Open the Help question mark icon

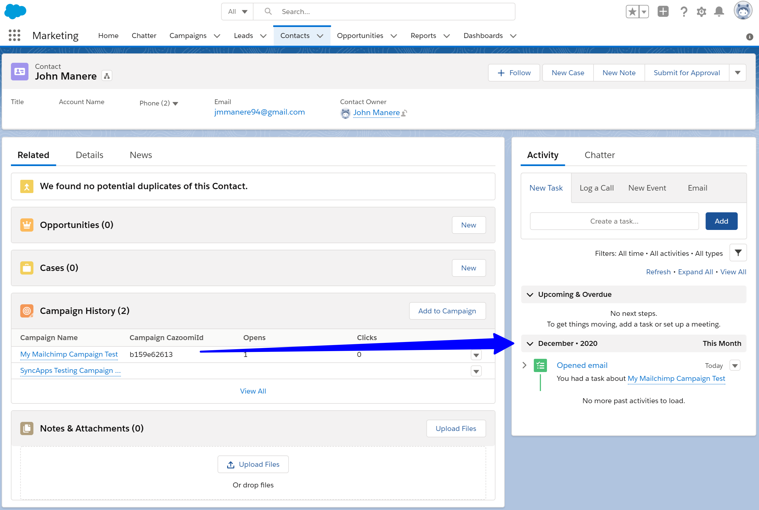point(684,12)
